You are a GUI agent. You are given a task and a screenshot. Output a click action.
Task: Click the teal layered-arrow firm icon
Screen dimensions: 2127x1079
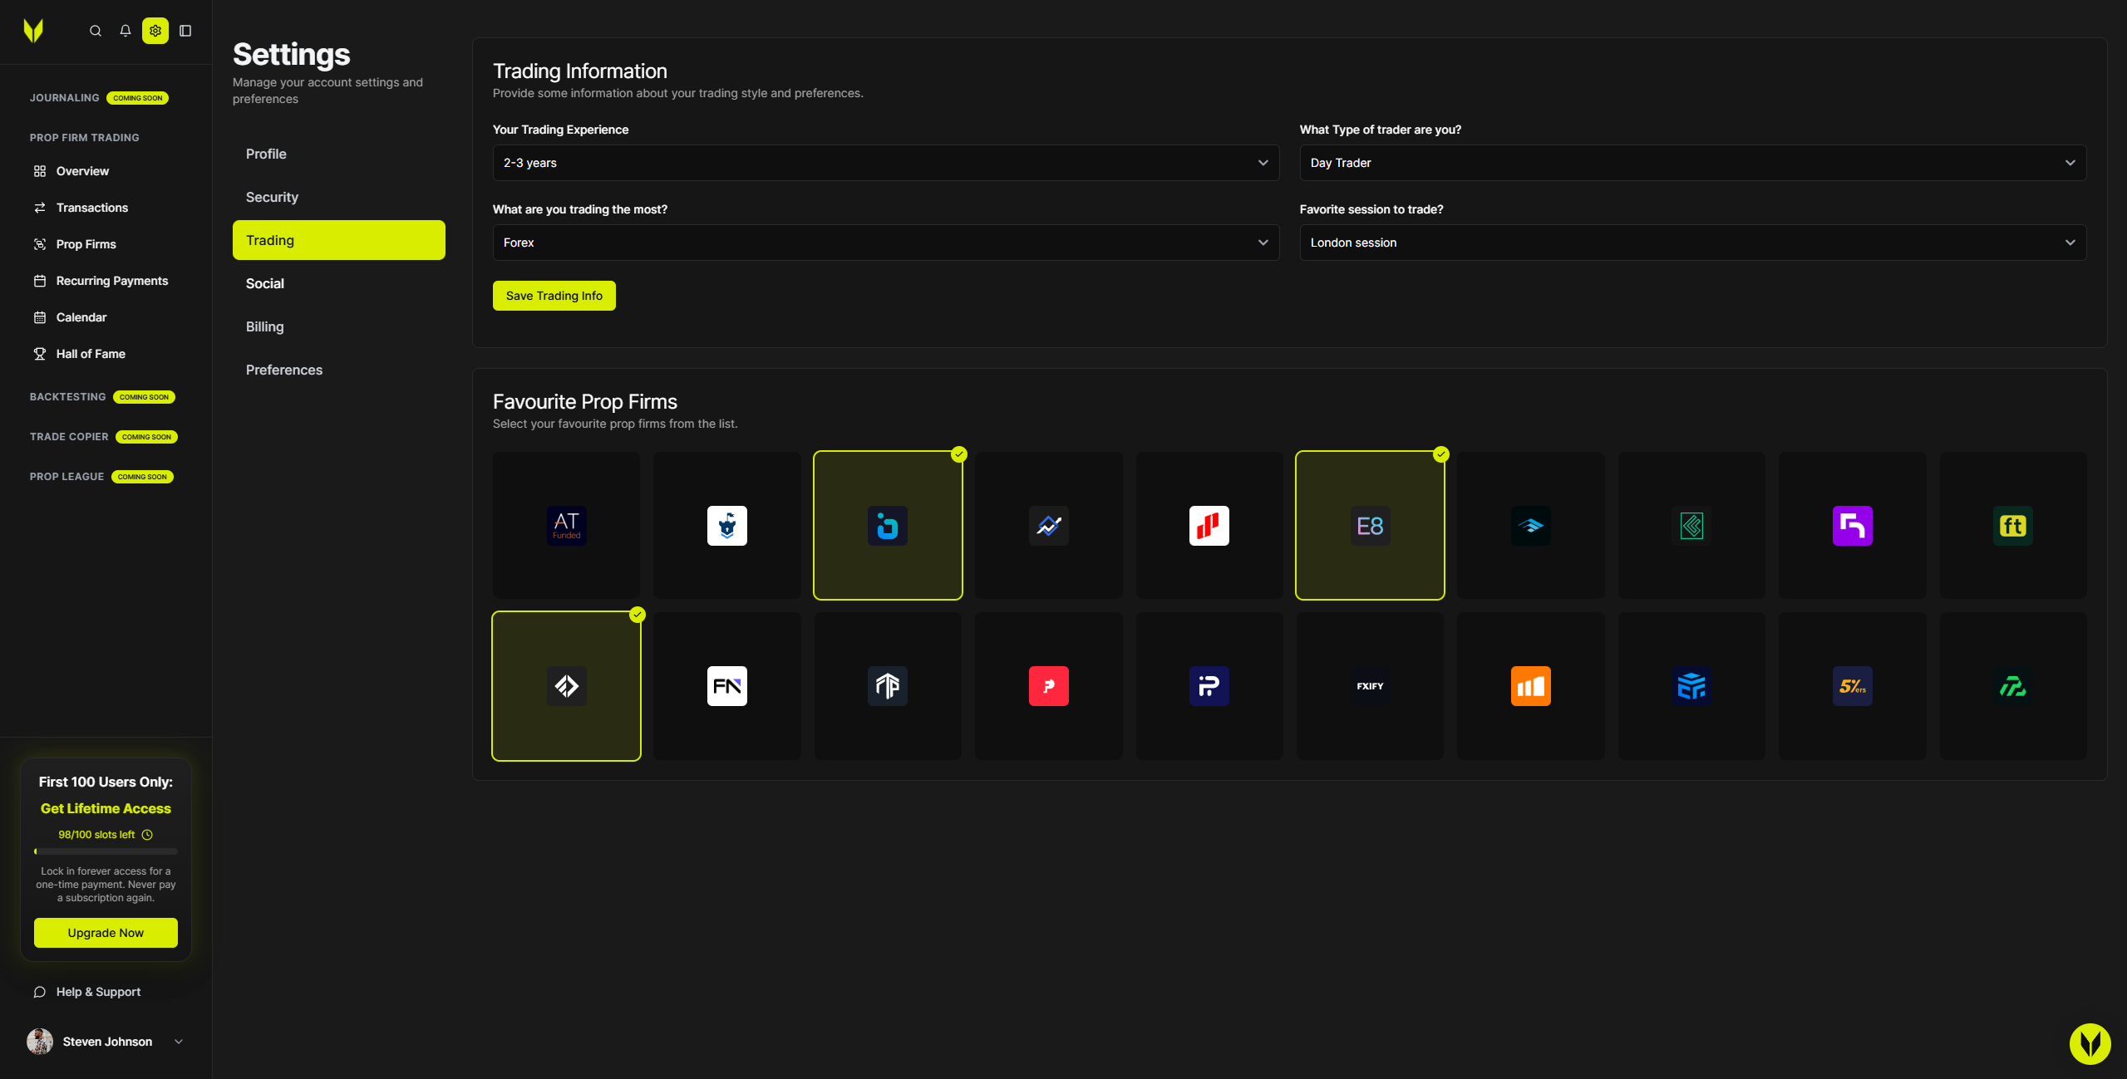click(x=1531, y=526)
